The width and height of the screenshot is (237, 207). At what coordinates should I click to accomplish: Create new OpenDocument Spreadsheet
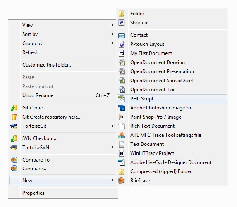tap(172, 81)
